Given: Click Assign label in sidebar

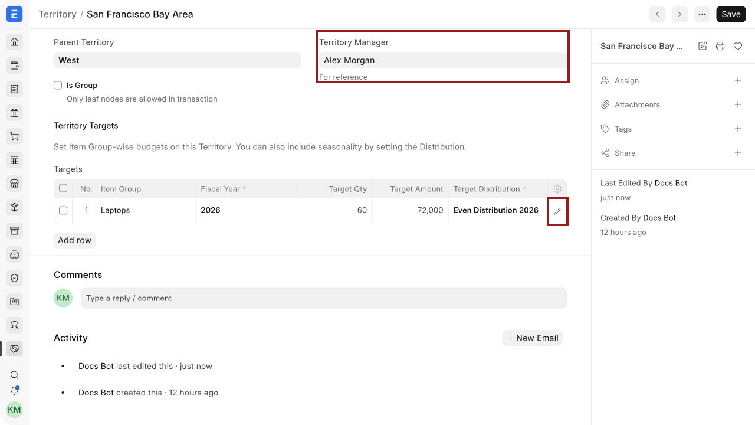Looking at the screenshot, I should [x=626, y=80].
